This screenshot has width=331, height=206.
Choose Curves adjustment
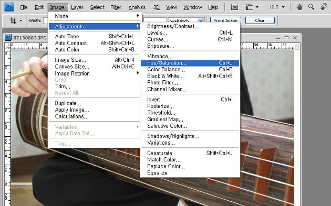tap(190, 39)
